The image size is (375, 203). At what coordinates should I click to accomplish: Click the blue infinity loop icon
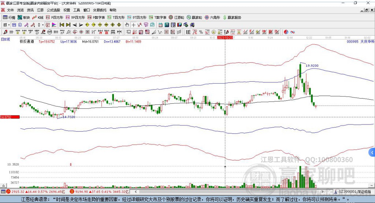point(293,32)
